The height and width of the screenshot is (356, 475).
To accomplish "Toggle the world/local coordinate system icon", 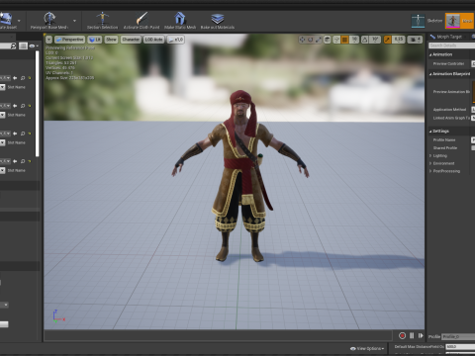I will 328,40.
